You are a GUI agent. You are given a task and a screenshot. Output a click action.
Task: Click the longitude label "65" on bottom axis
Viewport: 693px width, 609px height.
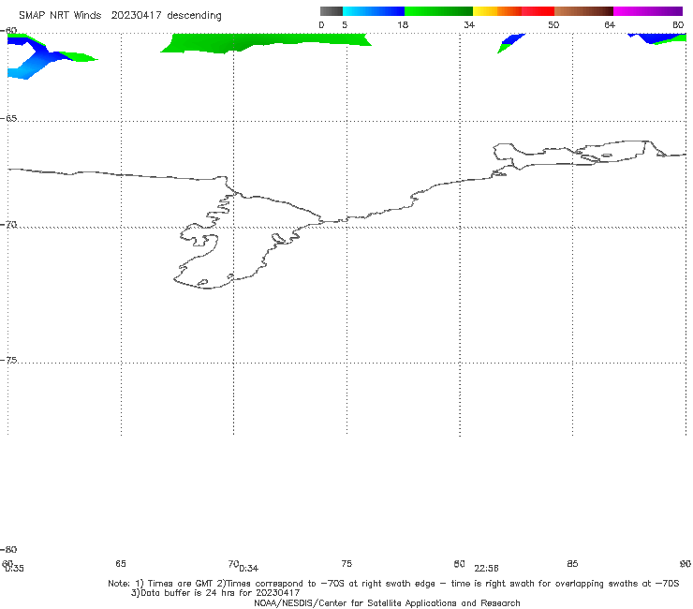point(121,564)
